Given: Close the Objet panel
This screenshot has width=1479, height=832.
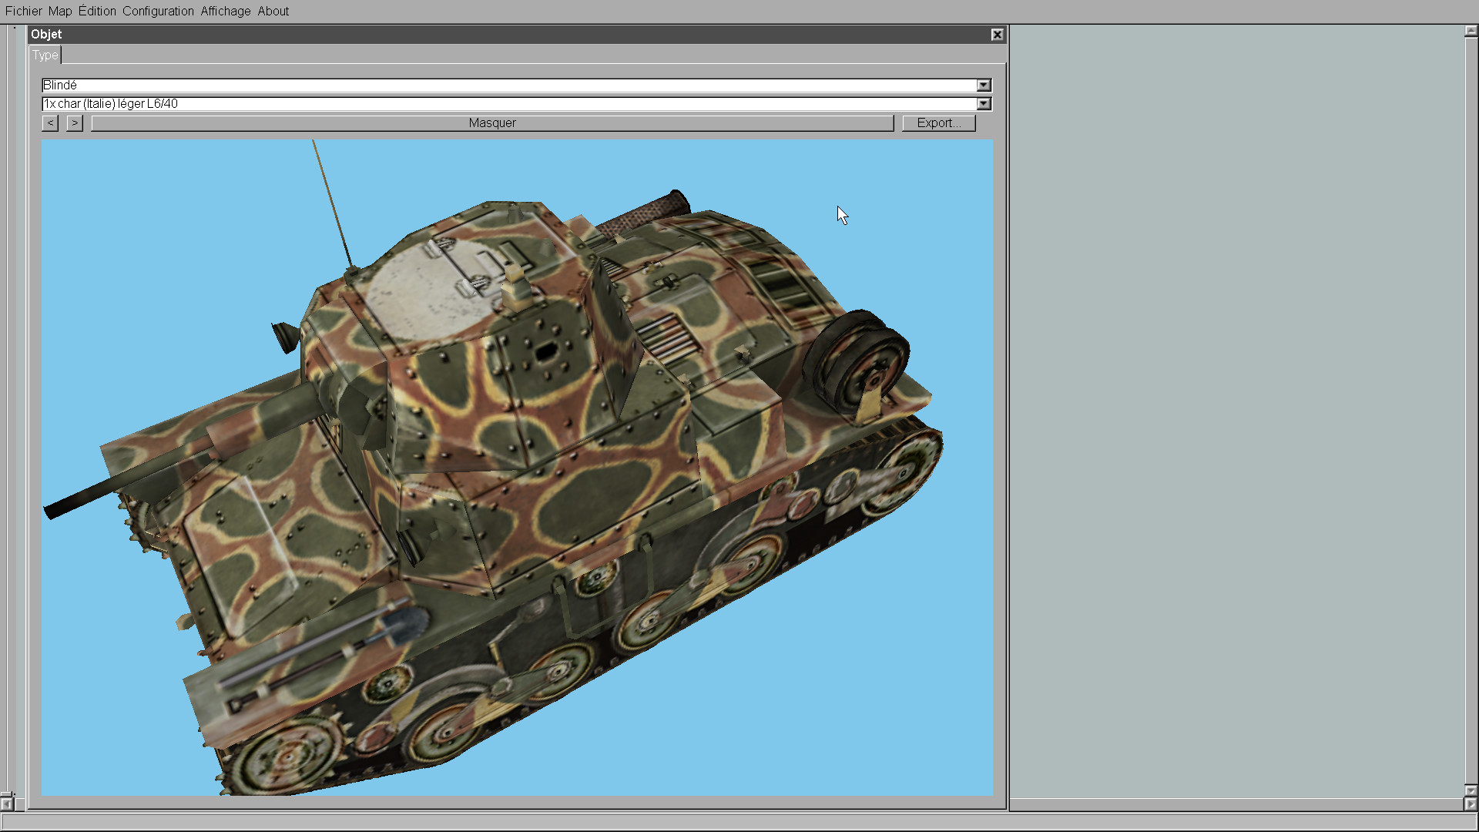Looking at the screenshot, I should [x=997, y=35].
